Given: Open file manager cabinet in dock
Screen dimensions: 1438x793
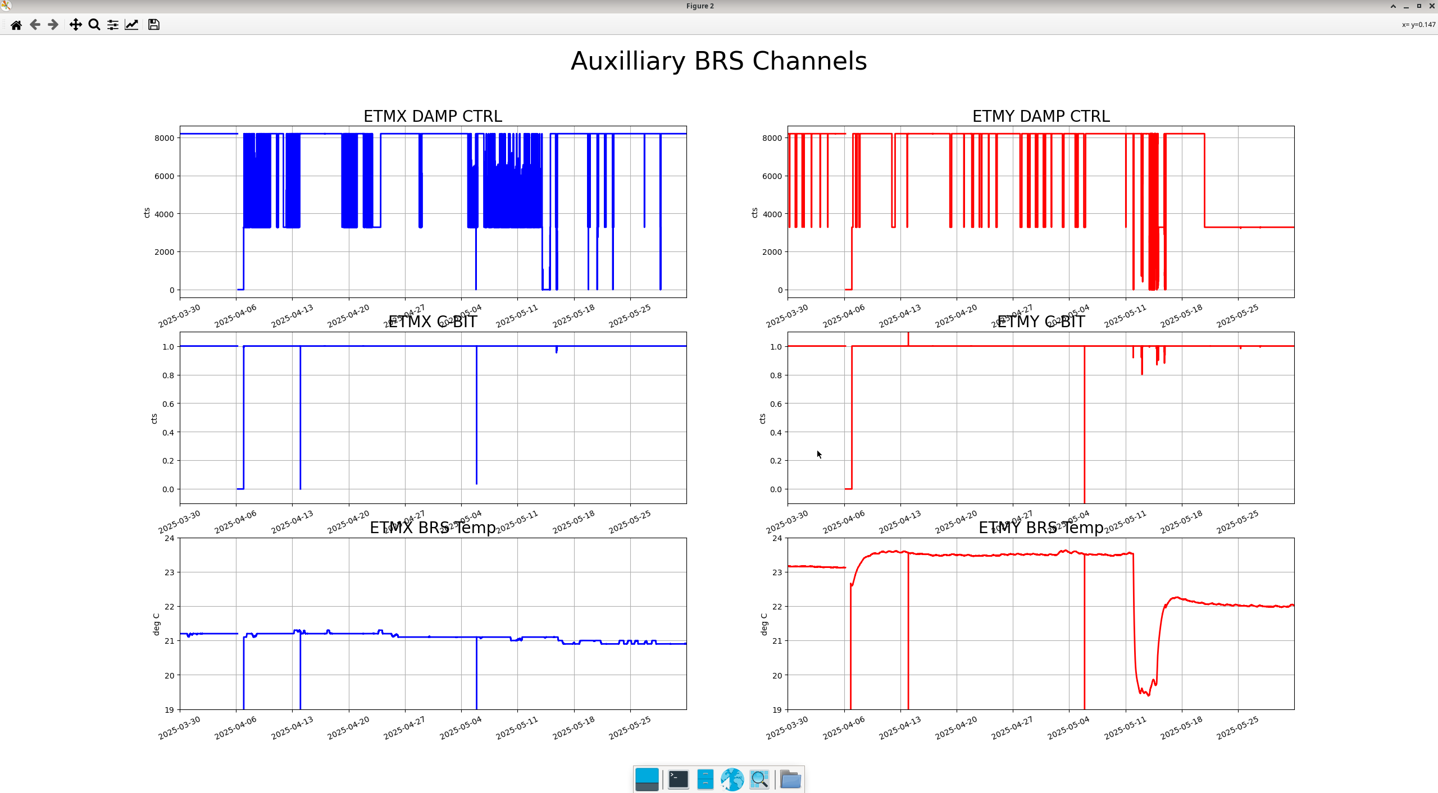Looking at the screenshot, I should [x=705, y=779].
